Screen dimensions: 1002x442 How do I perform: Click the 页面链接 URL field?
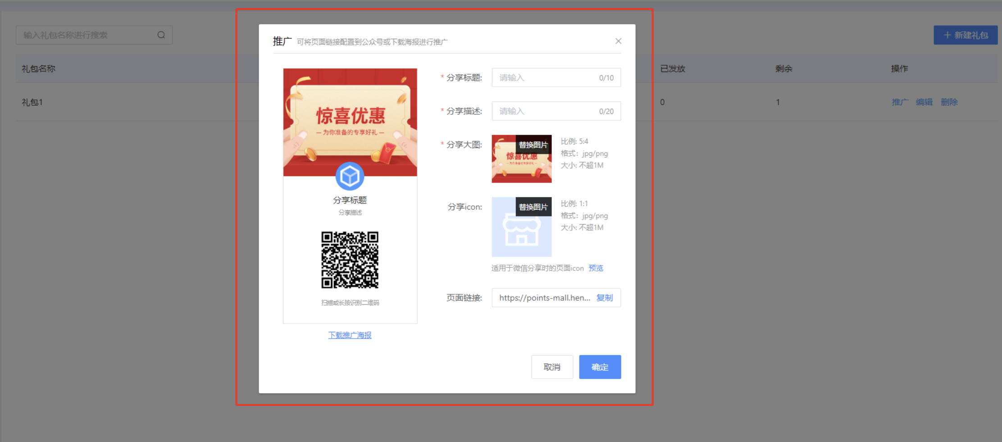coord(544,298)
